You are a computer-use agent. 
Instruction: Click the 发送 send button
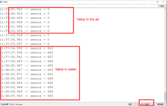pos(162,6)
